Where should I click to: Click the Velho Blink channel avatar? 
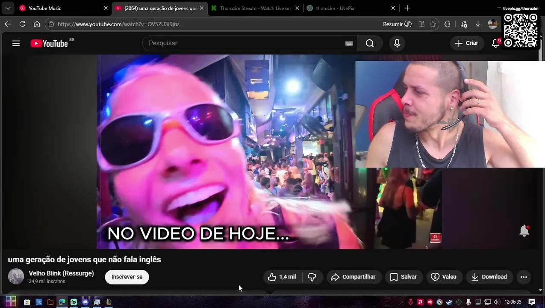pos(16,276)
